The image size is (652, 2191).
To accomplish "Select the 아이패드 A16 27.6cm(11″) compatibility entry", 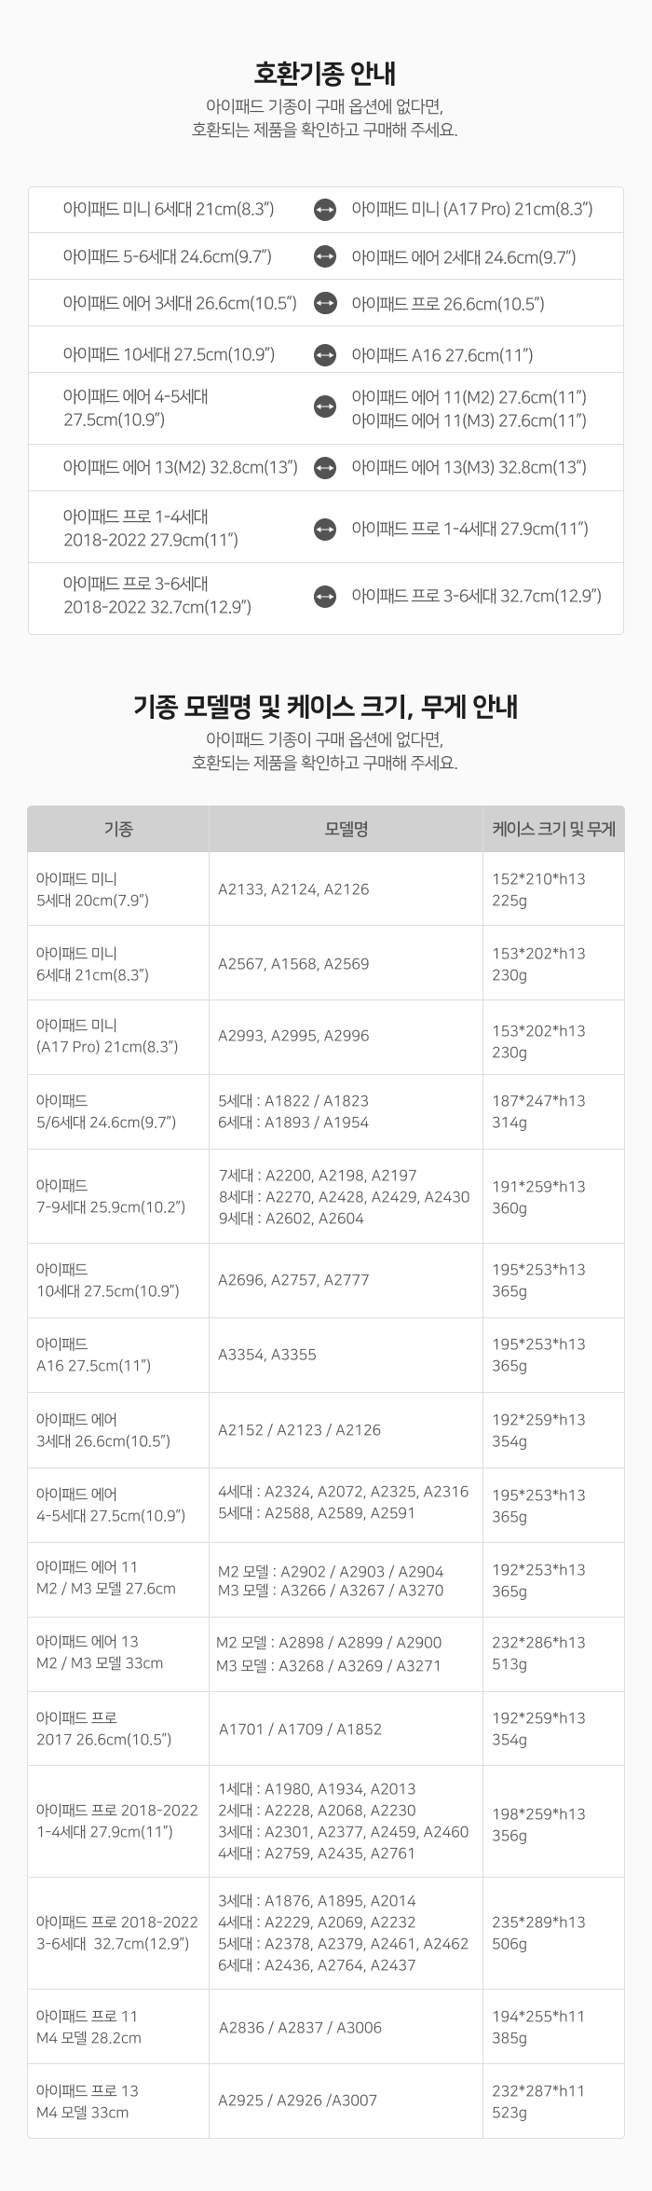I will tap(441, 355).
